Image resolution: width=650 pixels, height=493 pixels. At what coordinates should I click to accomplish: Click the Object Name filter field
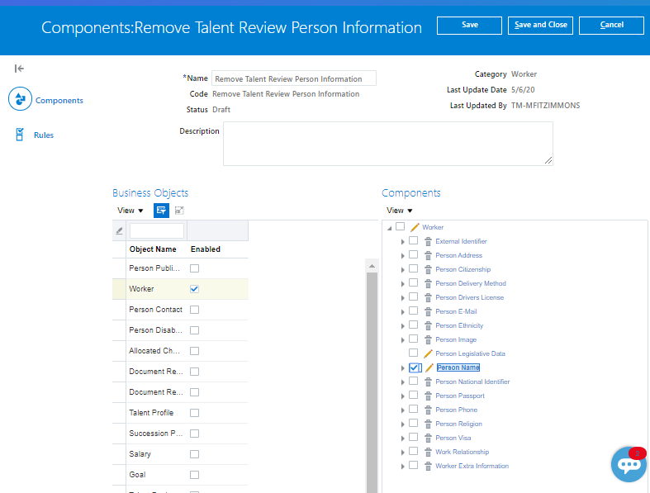point(157,230)
